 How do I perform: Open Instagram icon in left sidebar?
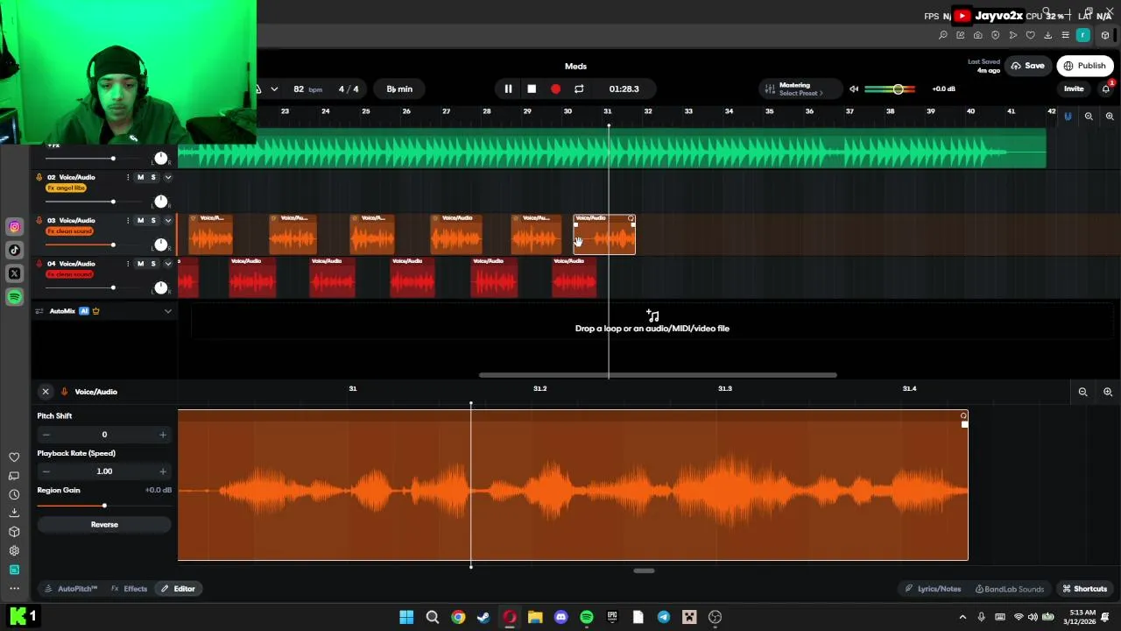[14, 227]
